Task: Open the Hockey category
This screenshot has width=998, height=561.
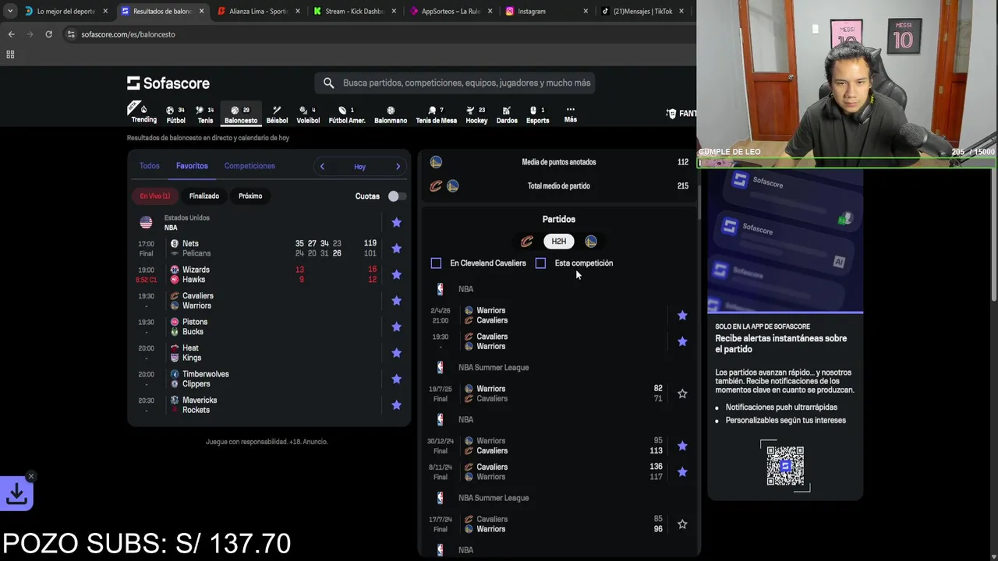Action: pos(476,115)
